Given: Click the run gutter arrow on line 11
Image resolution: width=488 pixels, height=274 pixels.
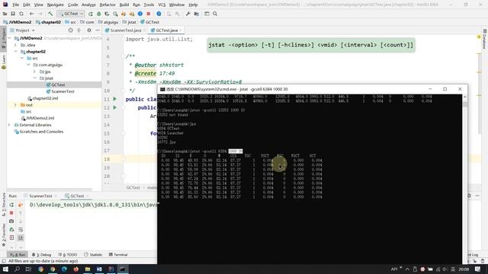Looking at the screenshot, I should coord(115,99).
